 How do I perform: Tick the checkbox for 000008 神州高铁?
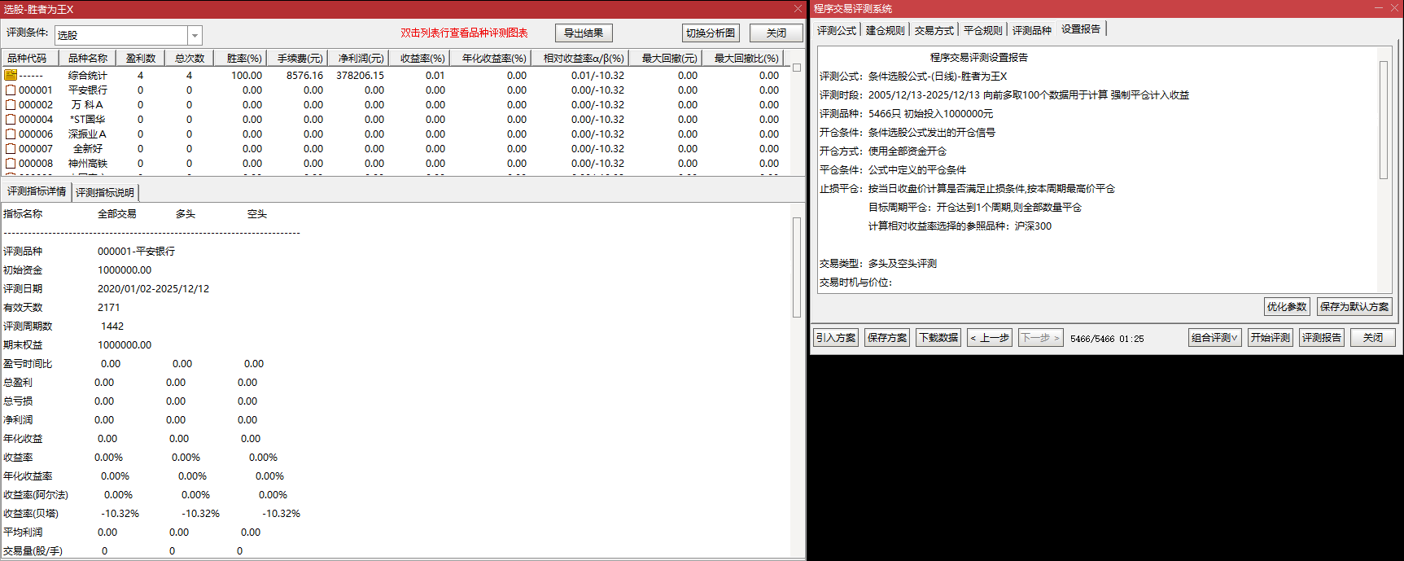pos(11,164)
